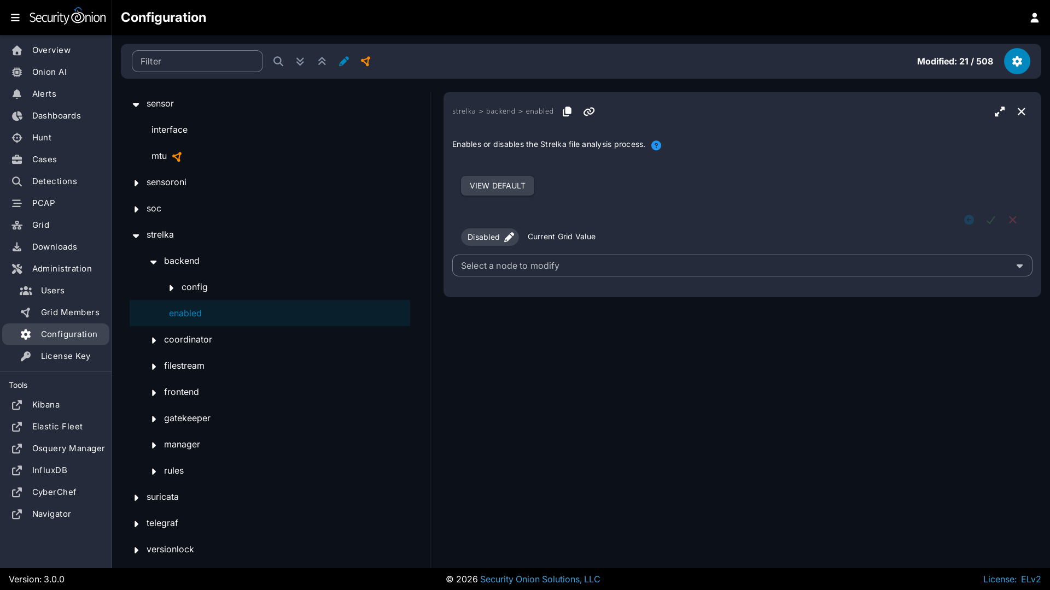Click the link icon beside the breadcrumb

(588, 111)
